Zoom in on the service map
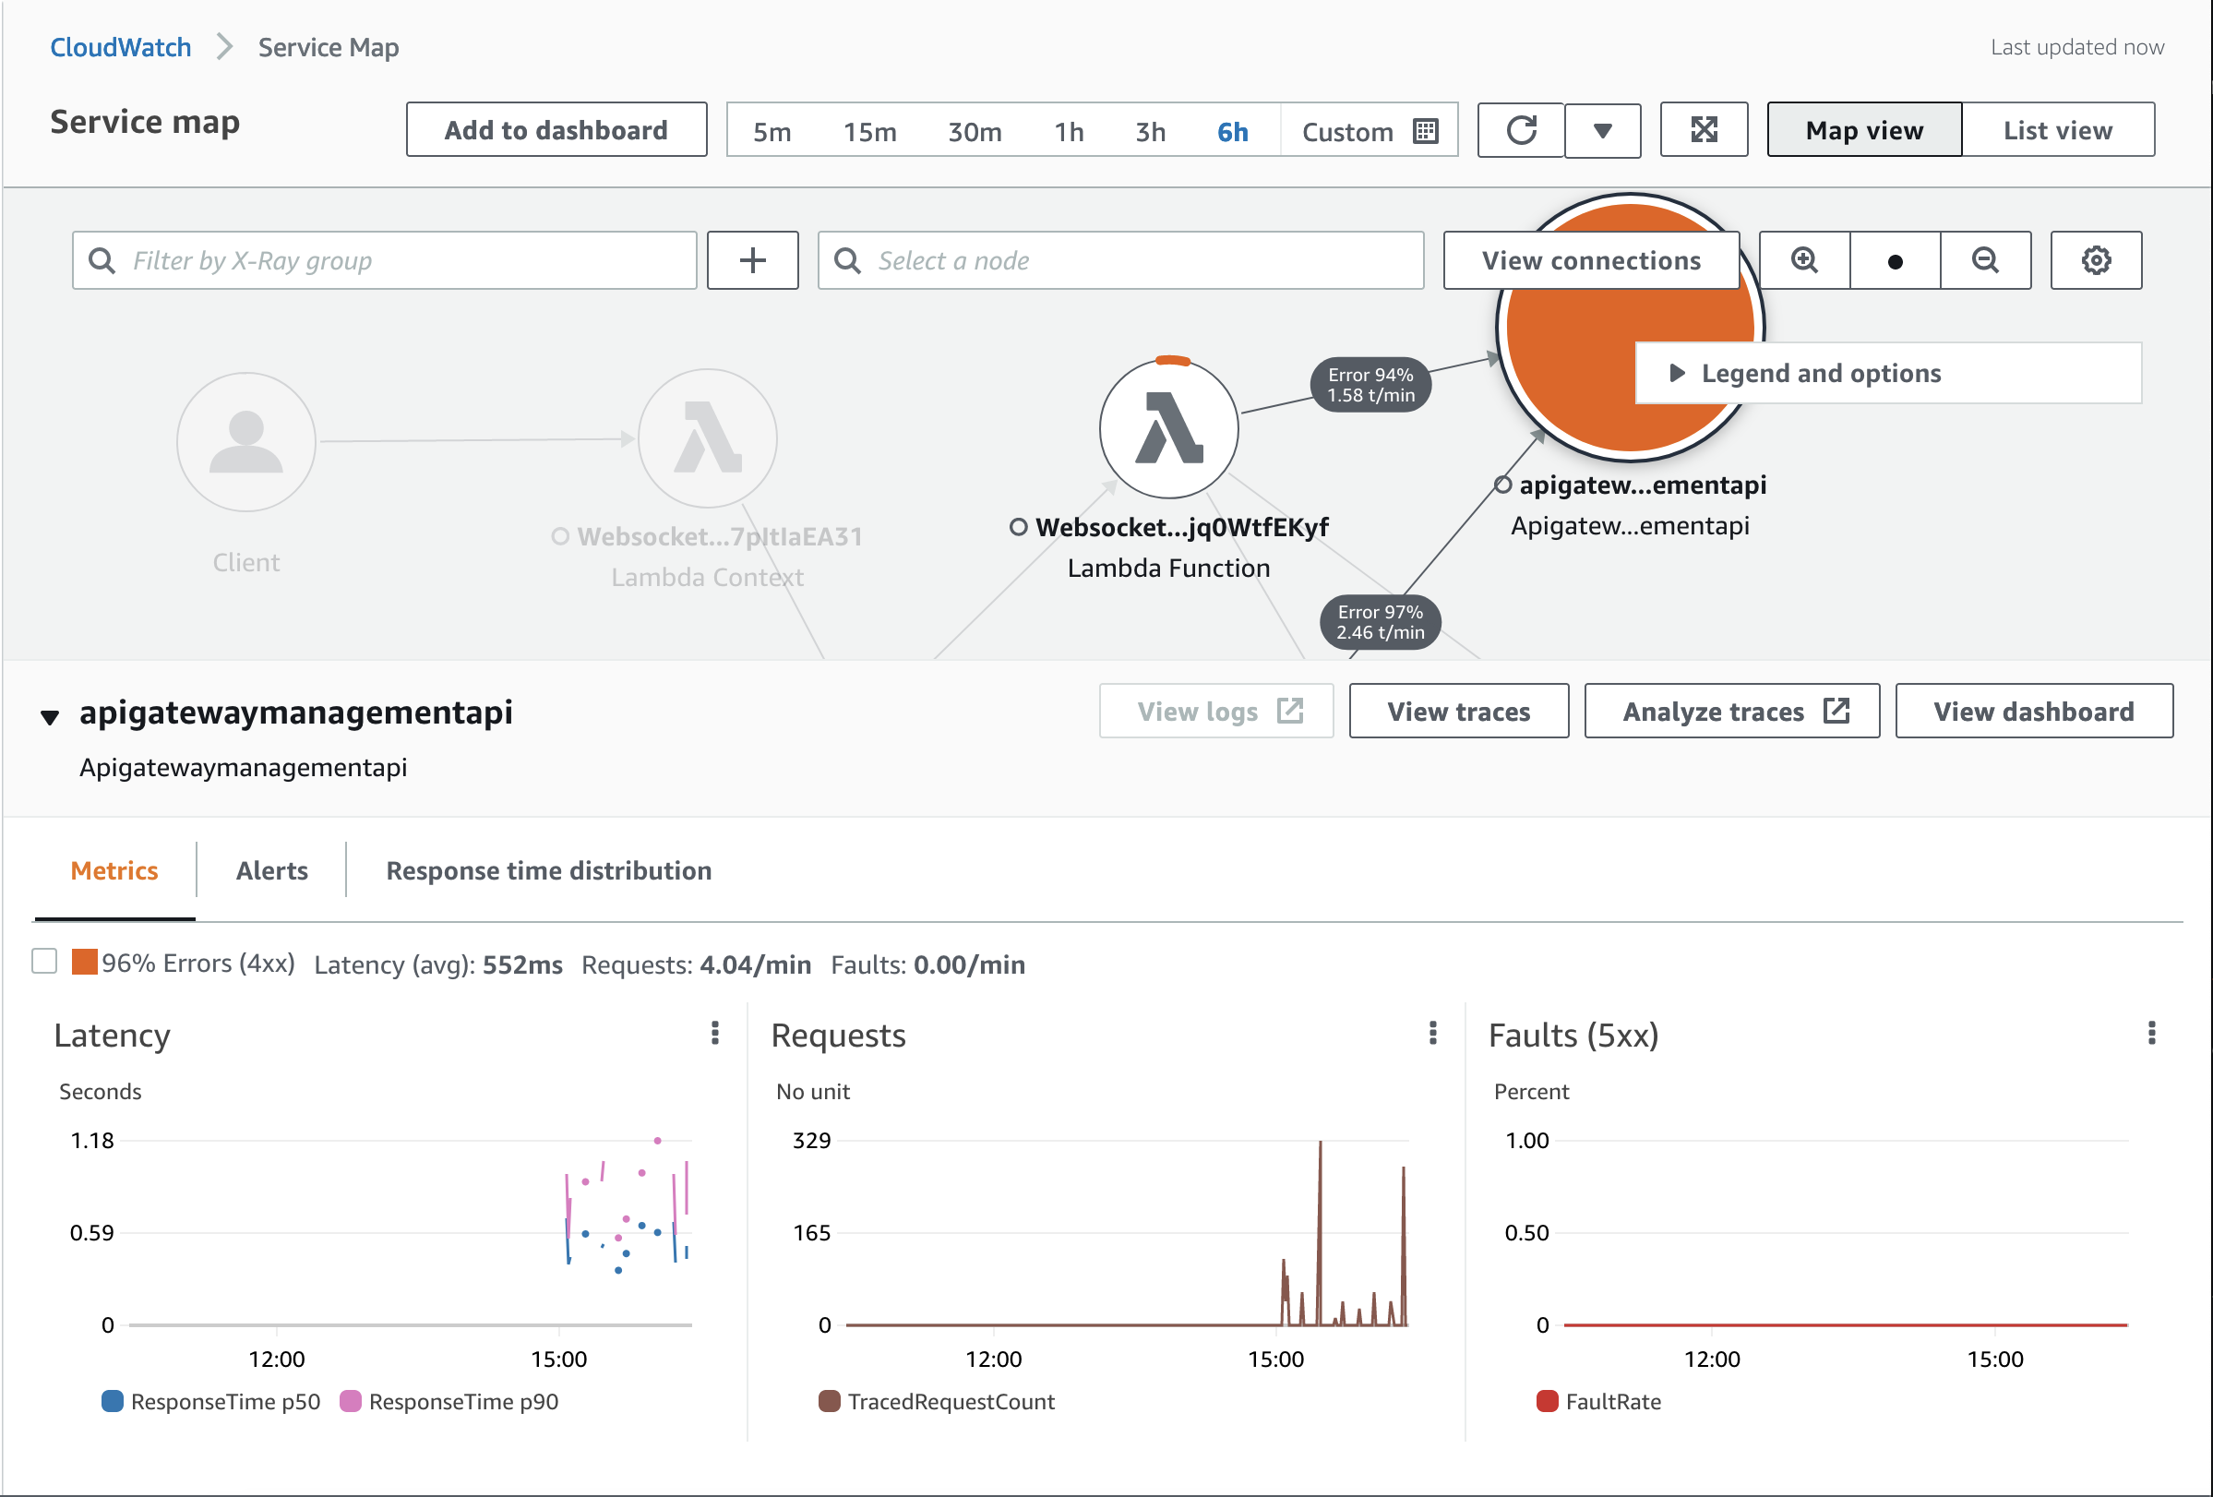This screenshot has height=1497, width=2213. (1803, 260)
